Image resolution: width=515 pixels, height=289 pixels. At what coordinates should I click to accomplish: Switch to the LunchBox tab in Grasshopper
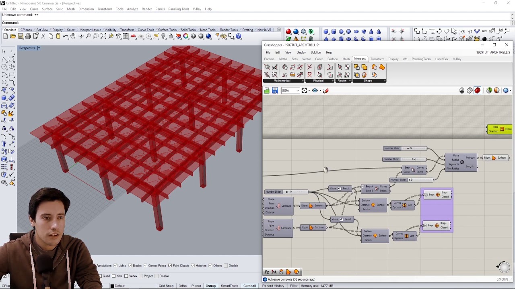pos(442,59)
